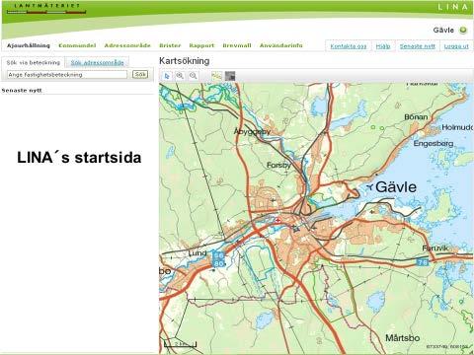Select the Sök via beteckning tab

click(33, 62)
